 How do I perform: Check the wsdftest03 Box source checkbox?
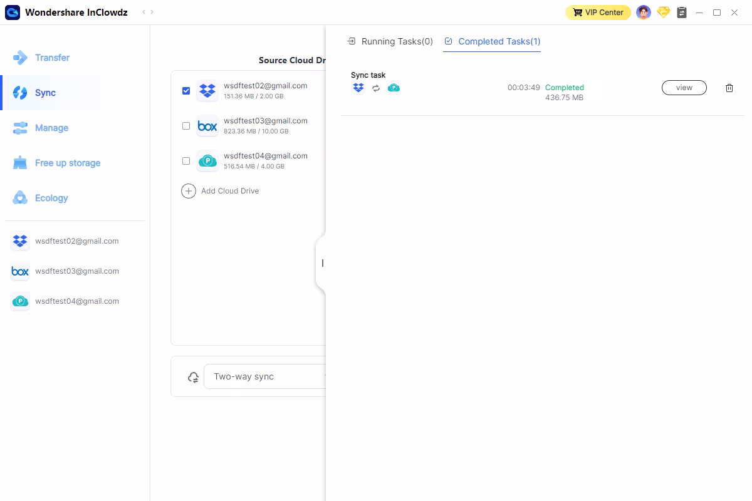click(x=186, y=126)
